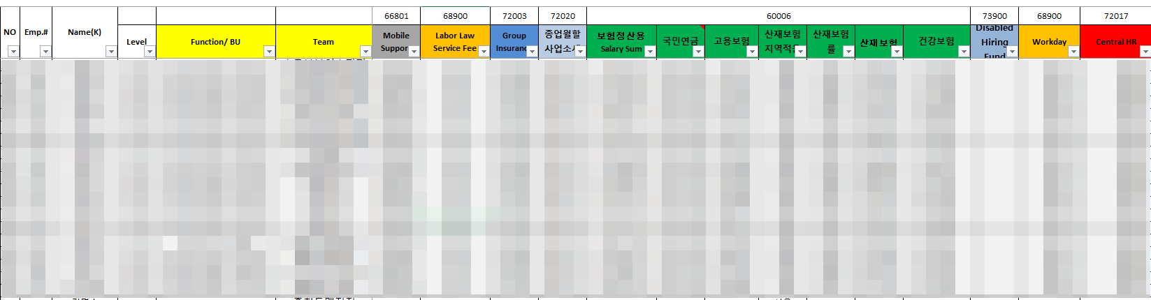Image resolution: width=1151 pixels, height=300 pixels.
Task: Click the merged 60006 code cell
Action: [x=779, y=16]
